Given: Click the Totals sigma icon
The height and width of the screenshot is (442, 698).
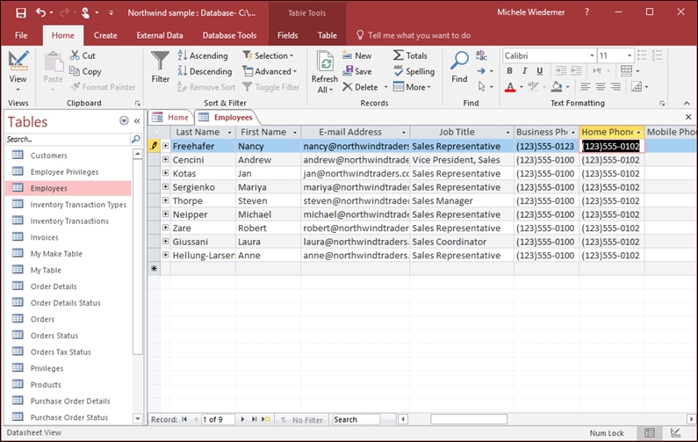Looking at the screenshot, I should 399,55.
